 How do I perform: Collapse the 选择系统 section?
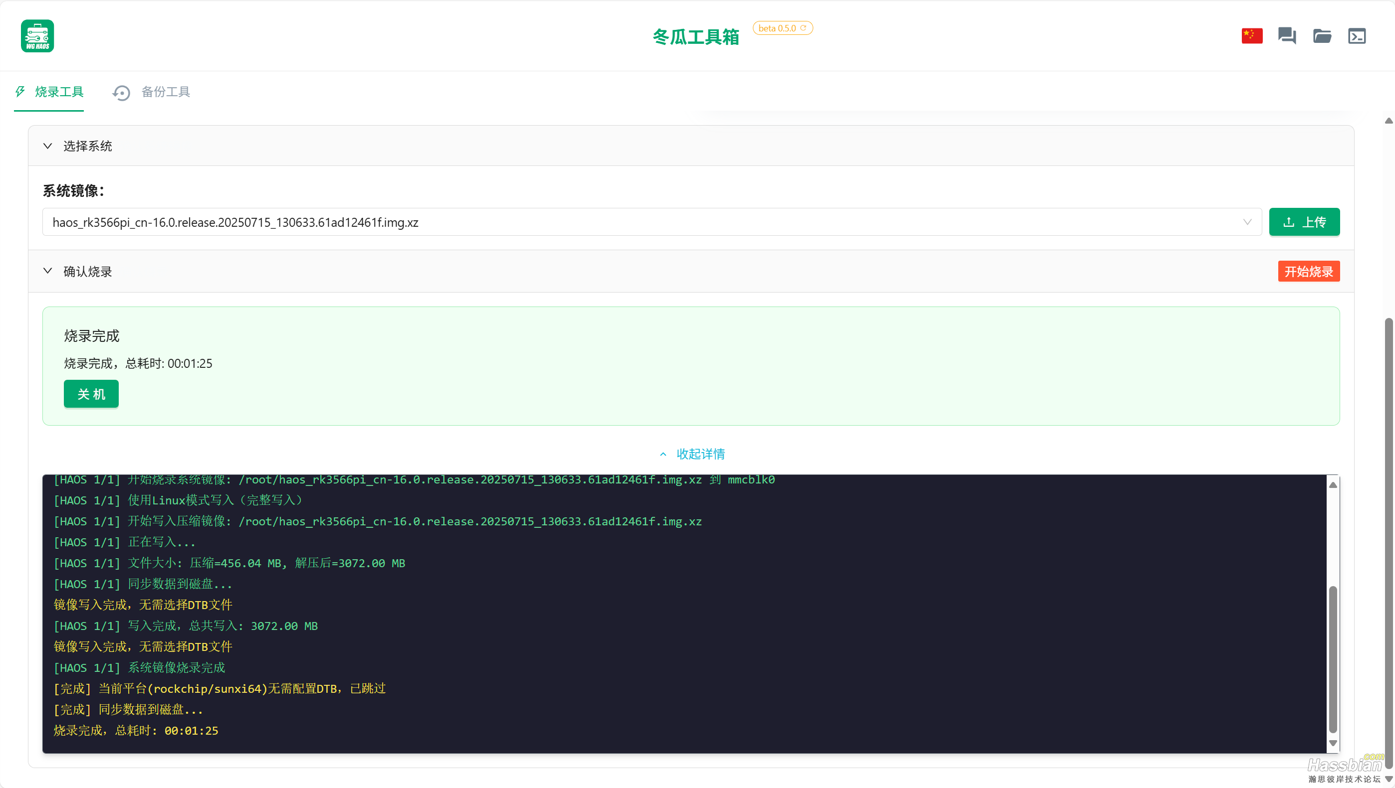click(x=48, y=146)
